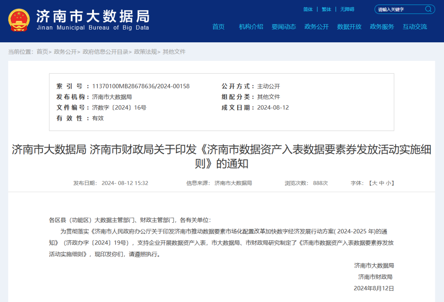444x302 pixels.
Task: Open the 互动交流 navigation menu
Action: point(414,27)
